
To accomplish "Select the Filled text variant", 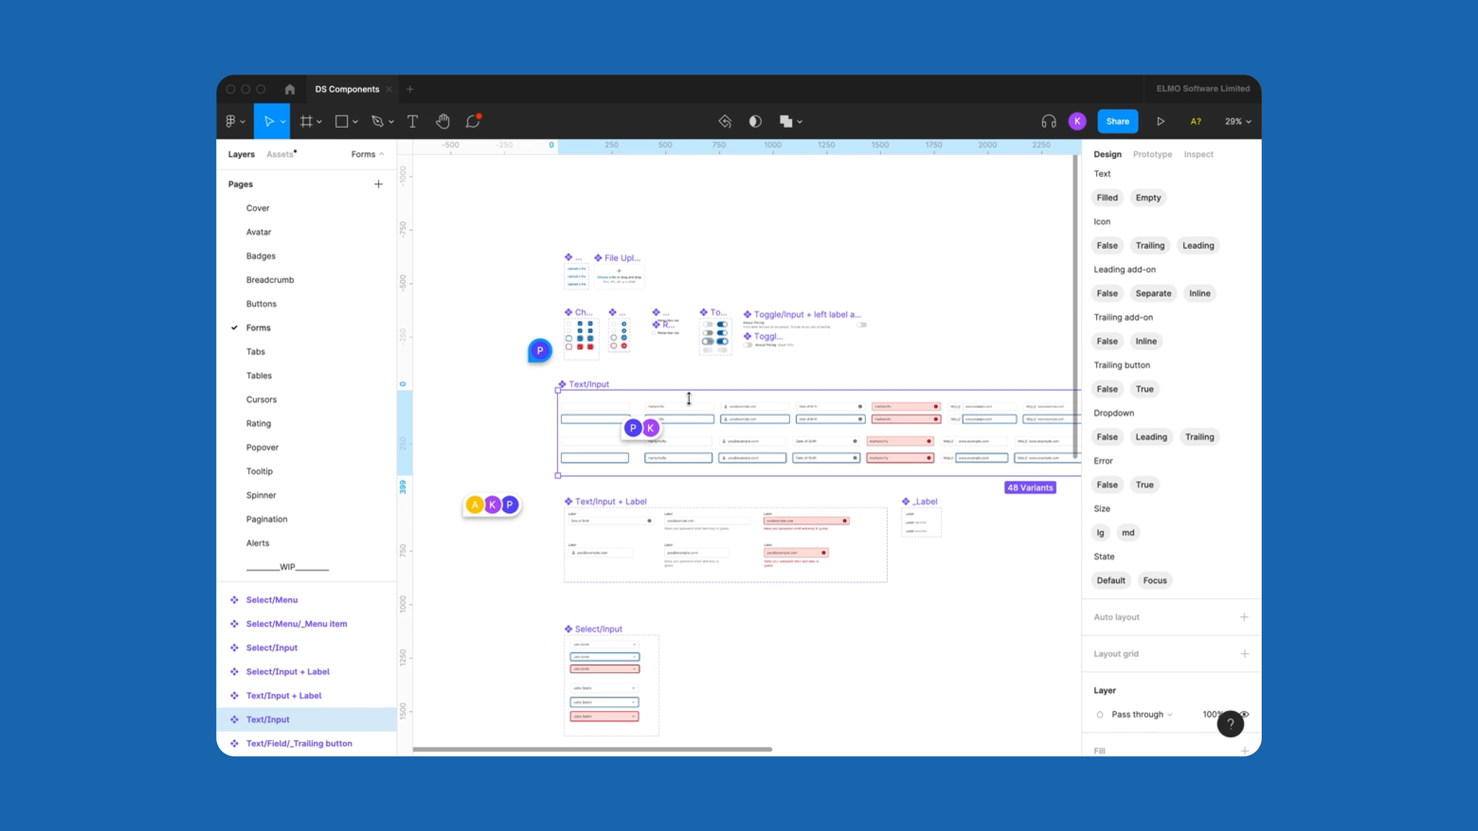I will pyautogui.click(x=1107, y=197).
